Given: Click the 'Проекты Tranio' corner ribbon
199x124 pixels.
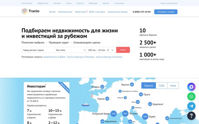Looking at the screenshot, I should pyautogui.click(x=65, y=87).
